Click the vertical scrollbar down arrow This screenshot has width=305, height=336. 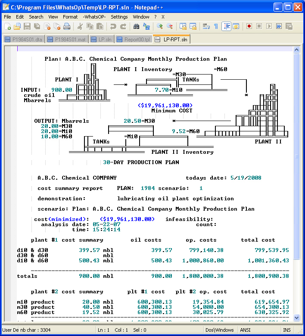pyautogui.click(x=297, y=317)
